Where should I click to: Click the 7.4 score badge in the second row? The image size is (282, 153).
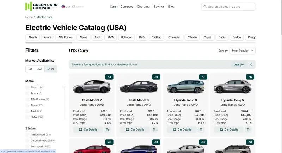(x=203, y=142)
